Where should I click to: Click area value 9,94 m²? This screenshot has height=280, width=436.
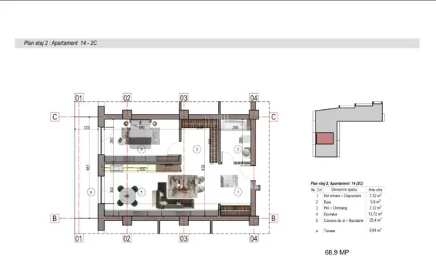(x=376, y=230)
